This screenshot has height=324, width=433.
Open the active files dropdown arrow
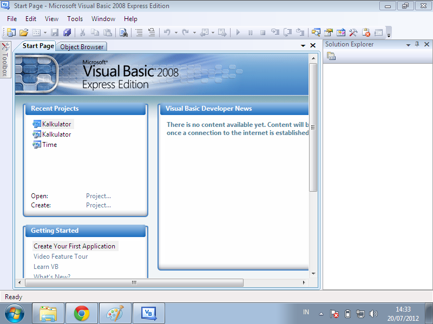coord(303,45)
